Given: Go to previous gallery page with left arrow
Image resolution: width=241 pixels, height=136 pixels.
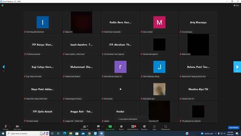Looking at the screenshot, I should click(3, 67).
